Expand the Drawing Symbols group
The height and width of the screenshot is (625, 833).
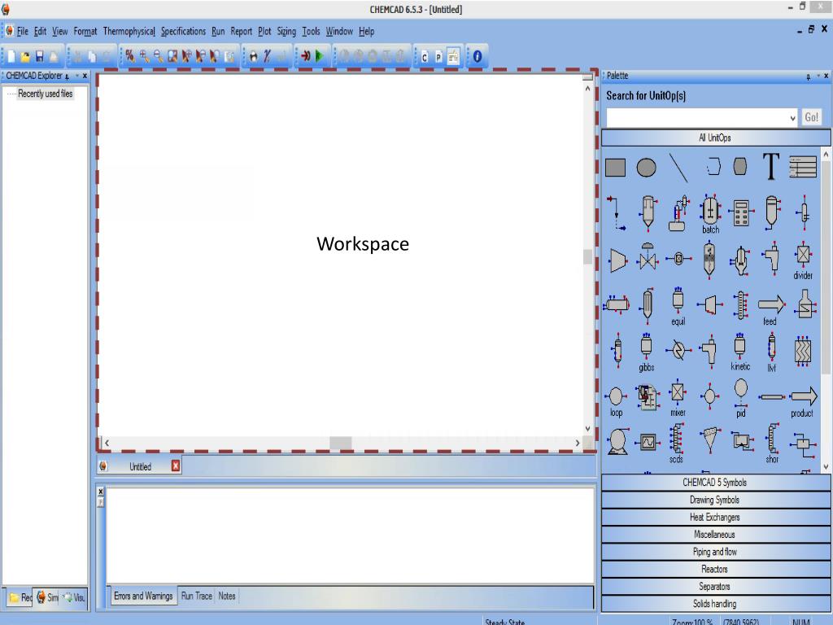716,500
